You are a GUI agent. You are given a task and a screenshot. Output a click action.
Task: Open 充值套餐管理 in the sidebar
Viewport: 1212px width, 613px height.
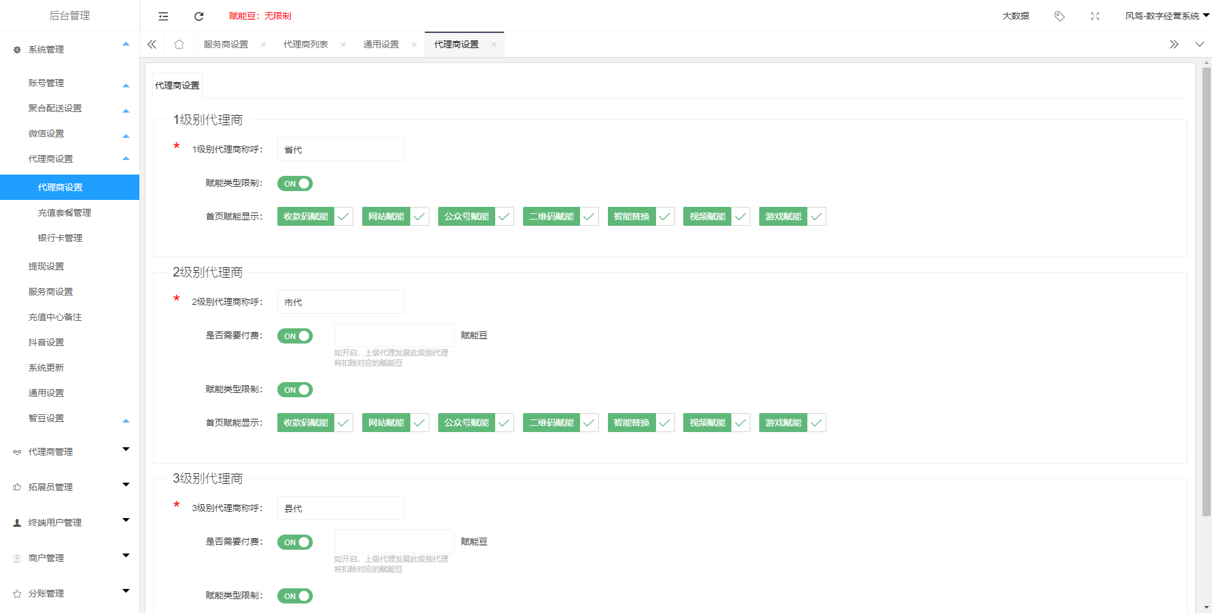click(65, 213)
